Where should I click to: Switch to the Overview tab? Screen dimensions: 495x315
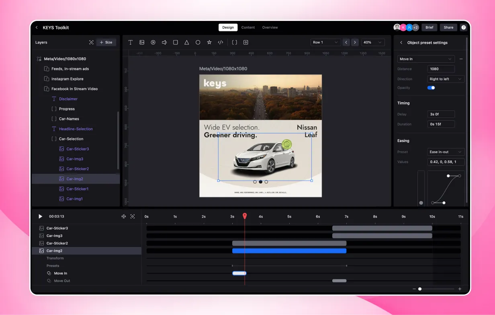coord(270,27)
